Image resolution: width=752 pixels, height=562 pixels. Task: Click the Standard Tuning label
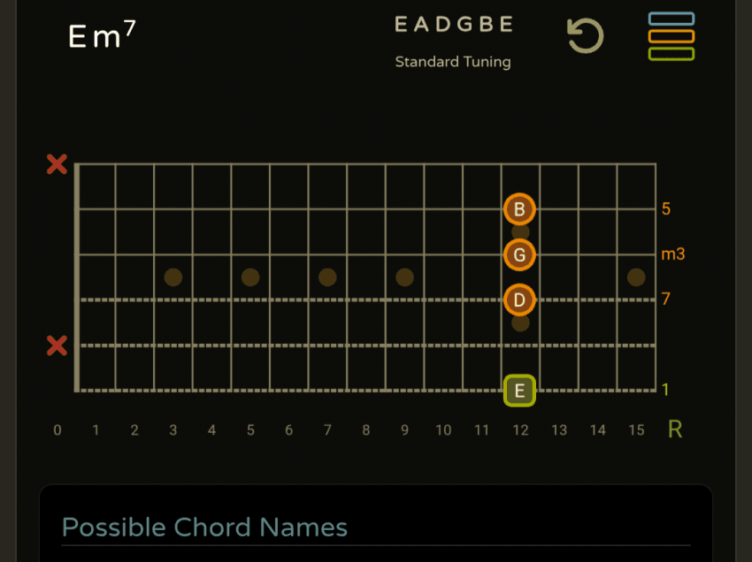[453, 62]
